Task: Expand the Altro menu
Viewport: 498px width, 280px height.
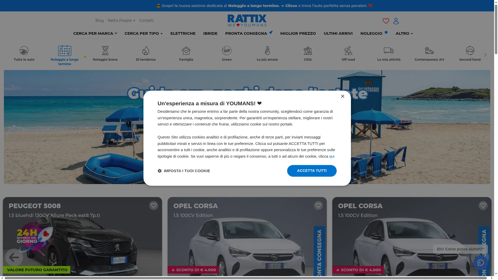Action: 404,33
